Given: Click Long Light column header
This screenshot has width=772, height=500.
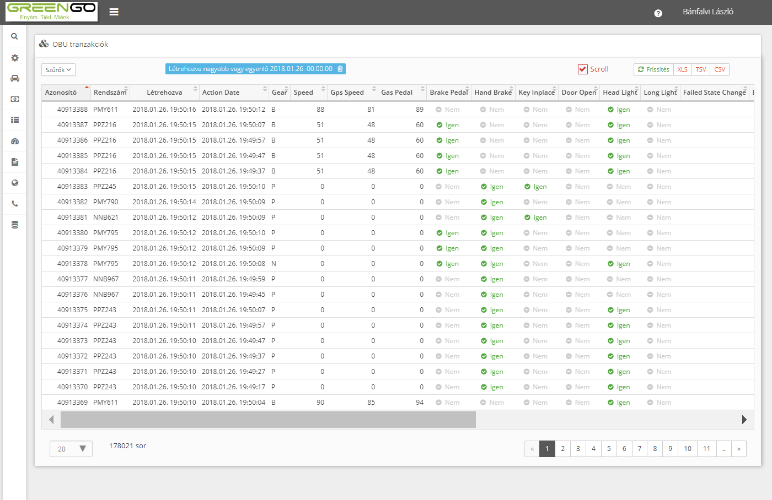Looking at the screenshot, I should (x=660, y=93).
